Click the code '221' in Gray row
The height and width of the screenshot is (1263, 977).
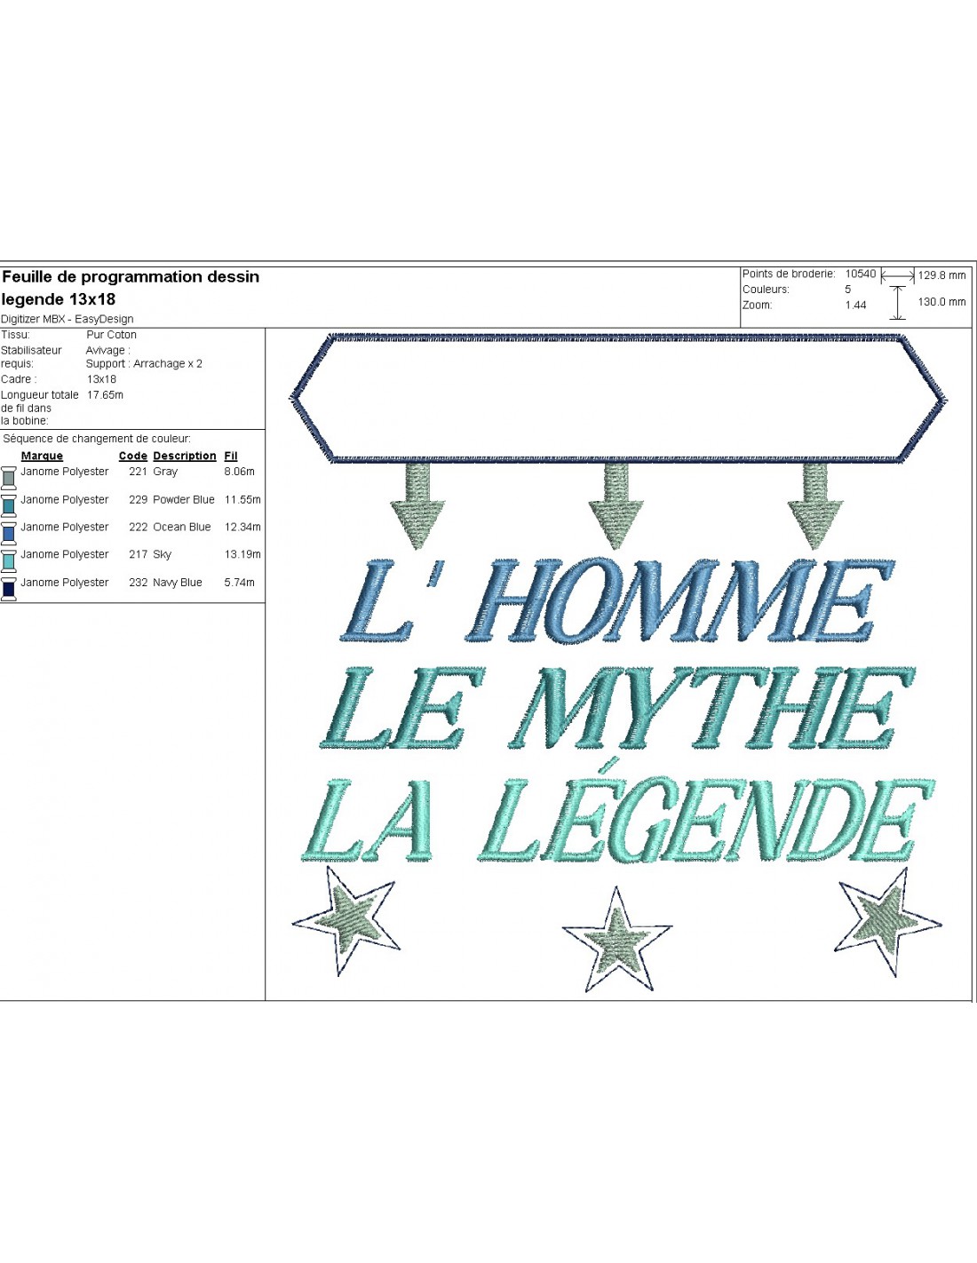tap(138, 472)
